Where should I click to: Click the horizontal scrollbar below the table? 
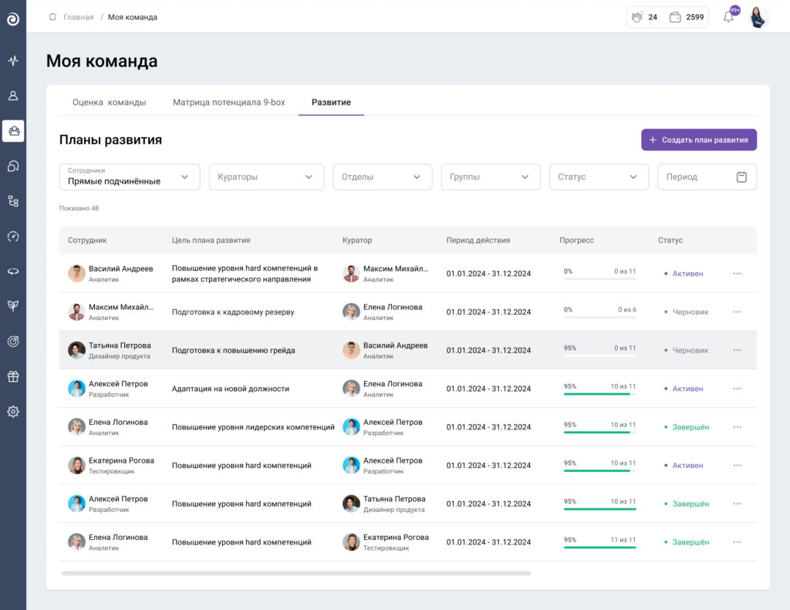pos(295,573)
